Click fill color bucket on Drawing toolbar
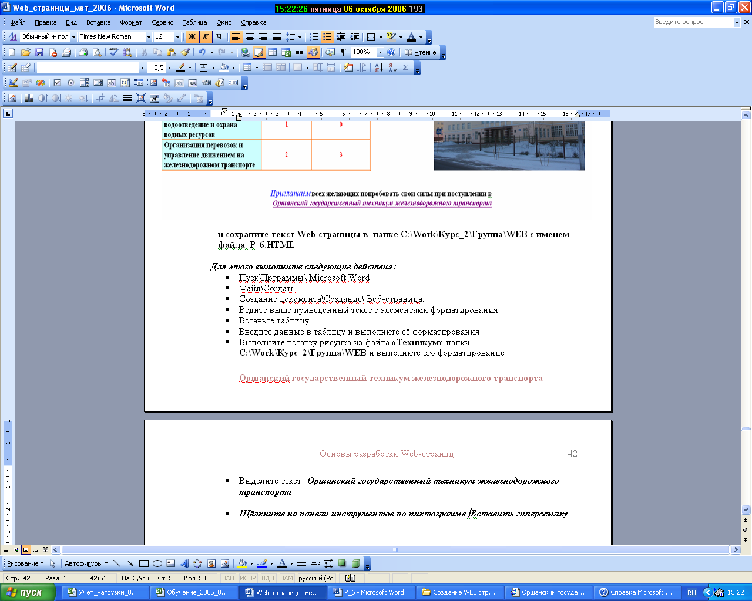752x601 pixels. (241, 563)
